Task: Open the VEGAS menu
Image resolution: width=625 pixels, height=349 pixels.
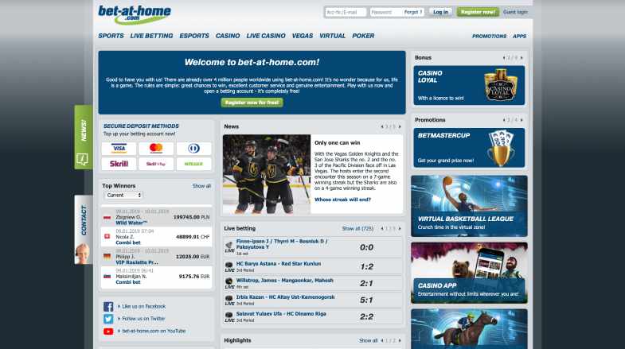Action: pos(303,36)
